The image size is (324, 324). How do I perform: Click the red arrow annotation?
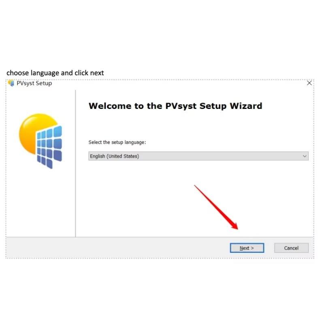(x=216, y=207)
